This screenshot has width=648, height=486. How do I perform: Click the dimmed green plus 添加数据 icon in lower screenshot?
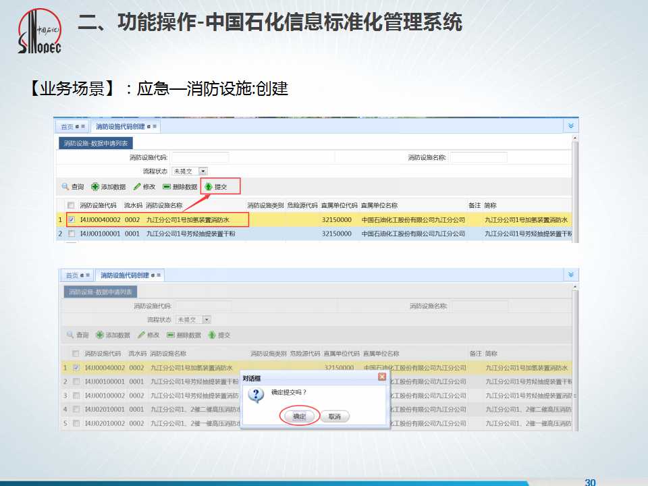[100, 335]
